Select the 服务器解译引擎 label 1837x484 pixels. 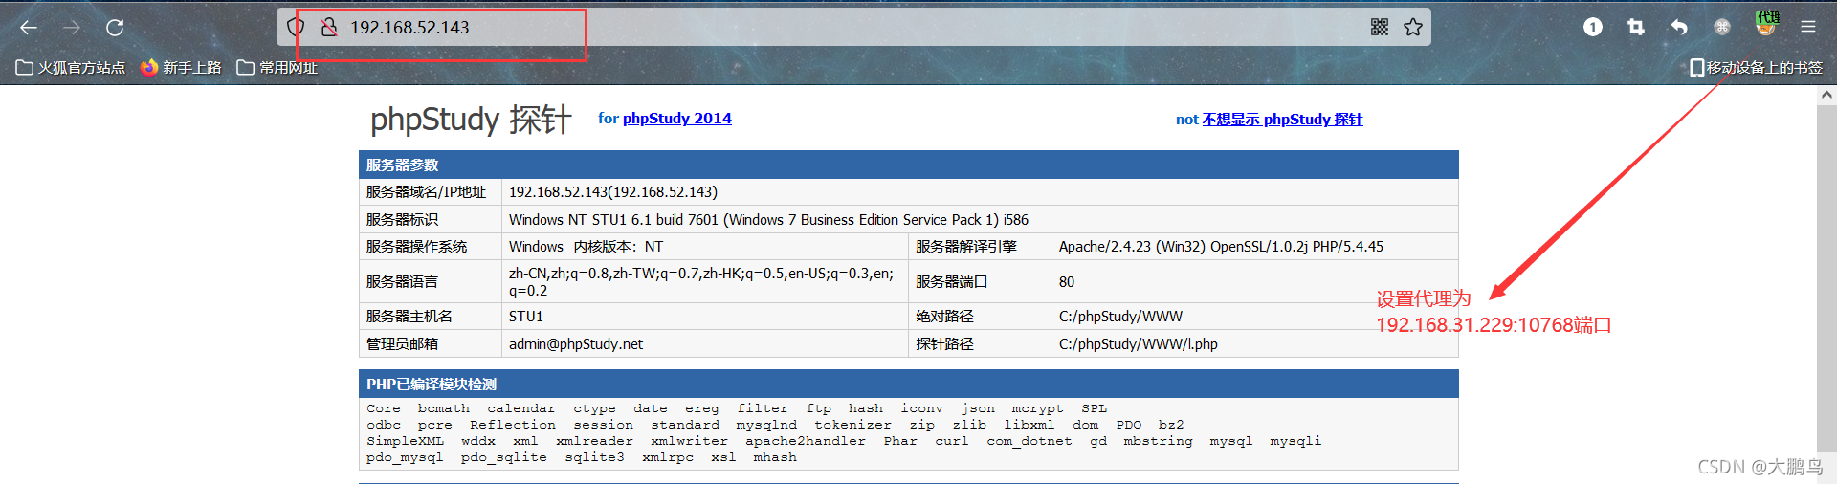tap(966, 247)
